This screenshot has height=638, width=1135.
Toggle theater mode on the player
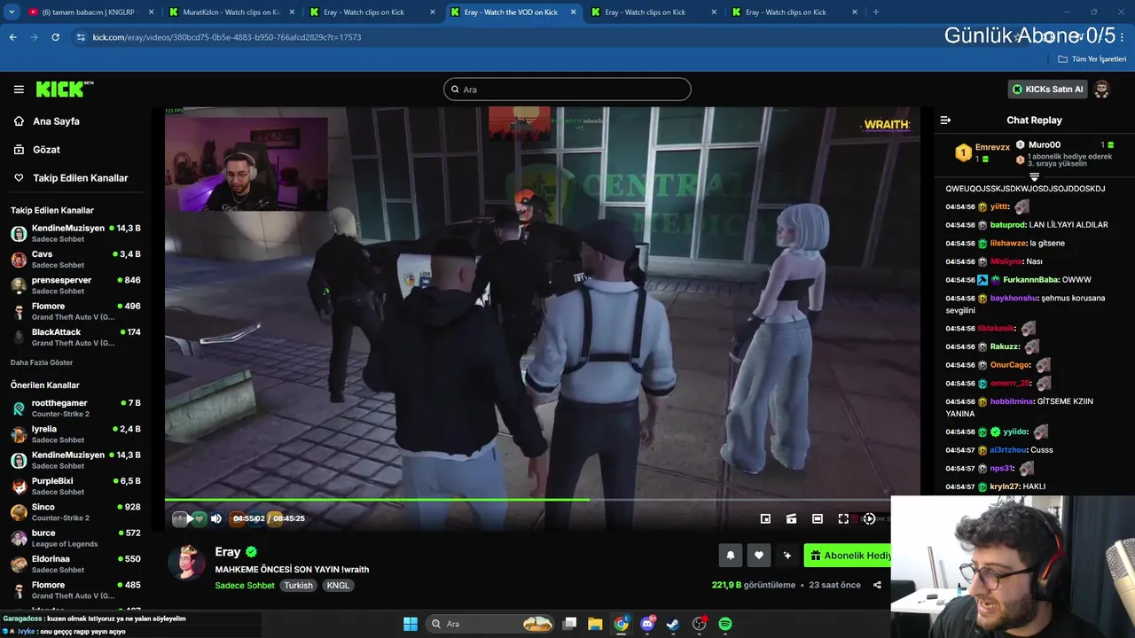(818, 518)
